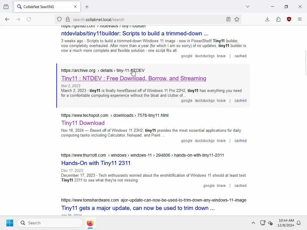Open Hands-On with Tiny11 2311 link

tap(96, 163)
